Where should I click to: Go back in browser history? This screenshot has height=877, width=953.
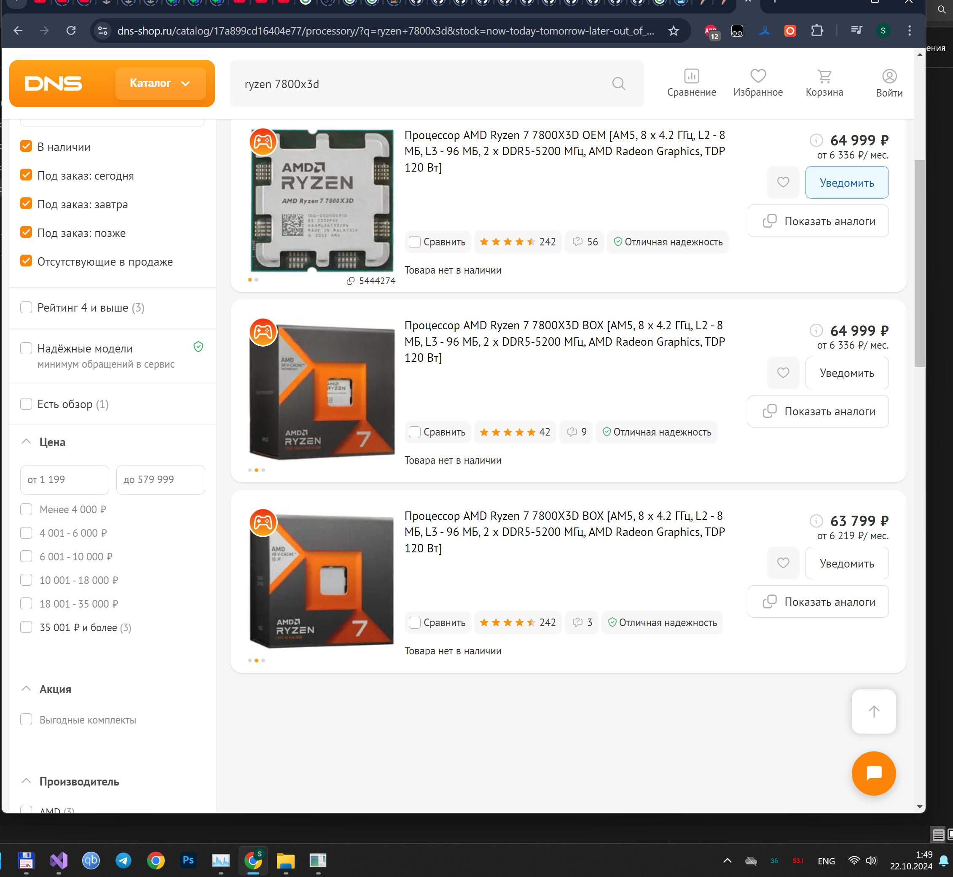[x=18, y=31]
